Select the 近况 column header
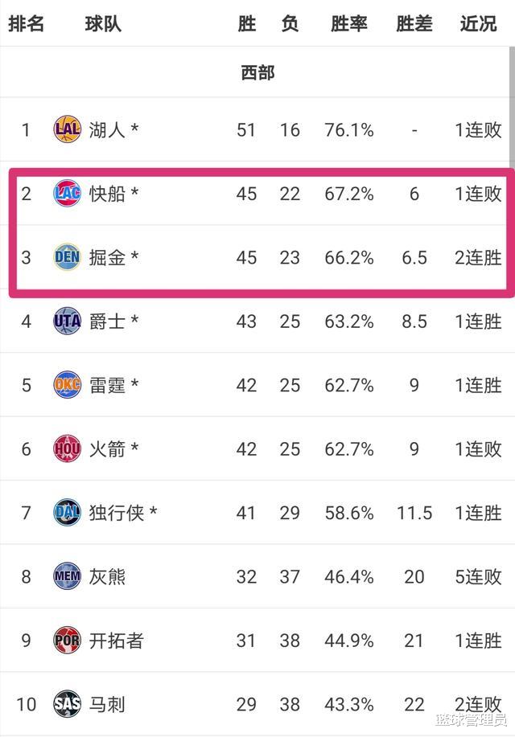The image size is (515, 737). pos(478,23)
